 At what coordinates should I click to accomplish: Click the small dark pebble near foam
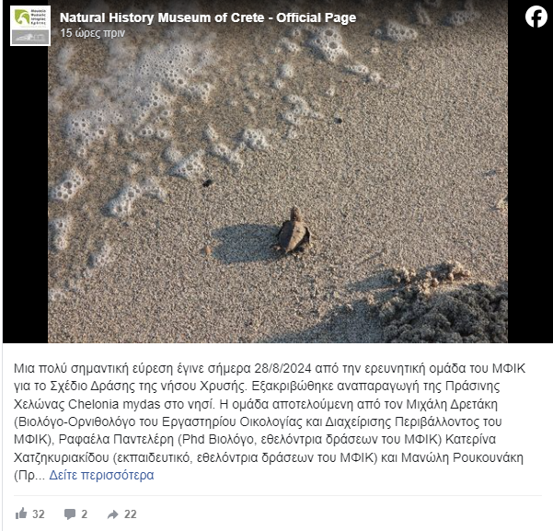click(207, 183)
